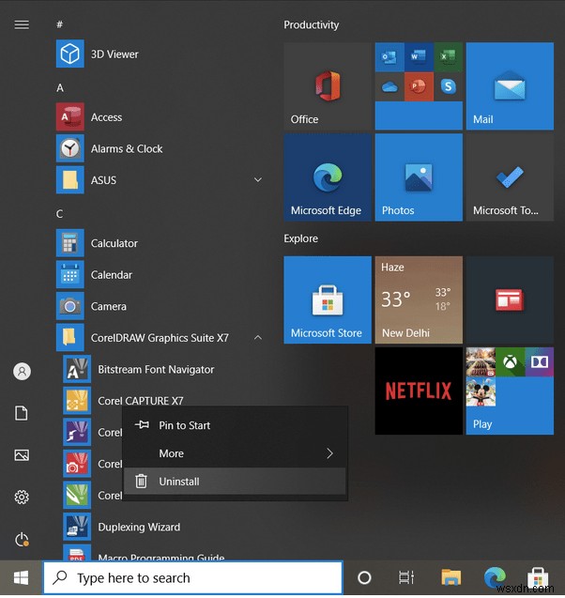Open the Calendar app icon
565x598 pixels.
coord(69,274)
